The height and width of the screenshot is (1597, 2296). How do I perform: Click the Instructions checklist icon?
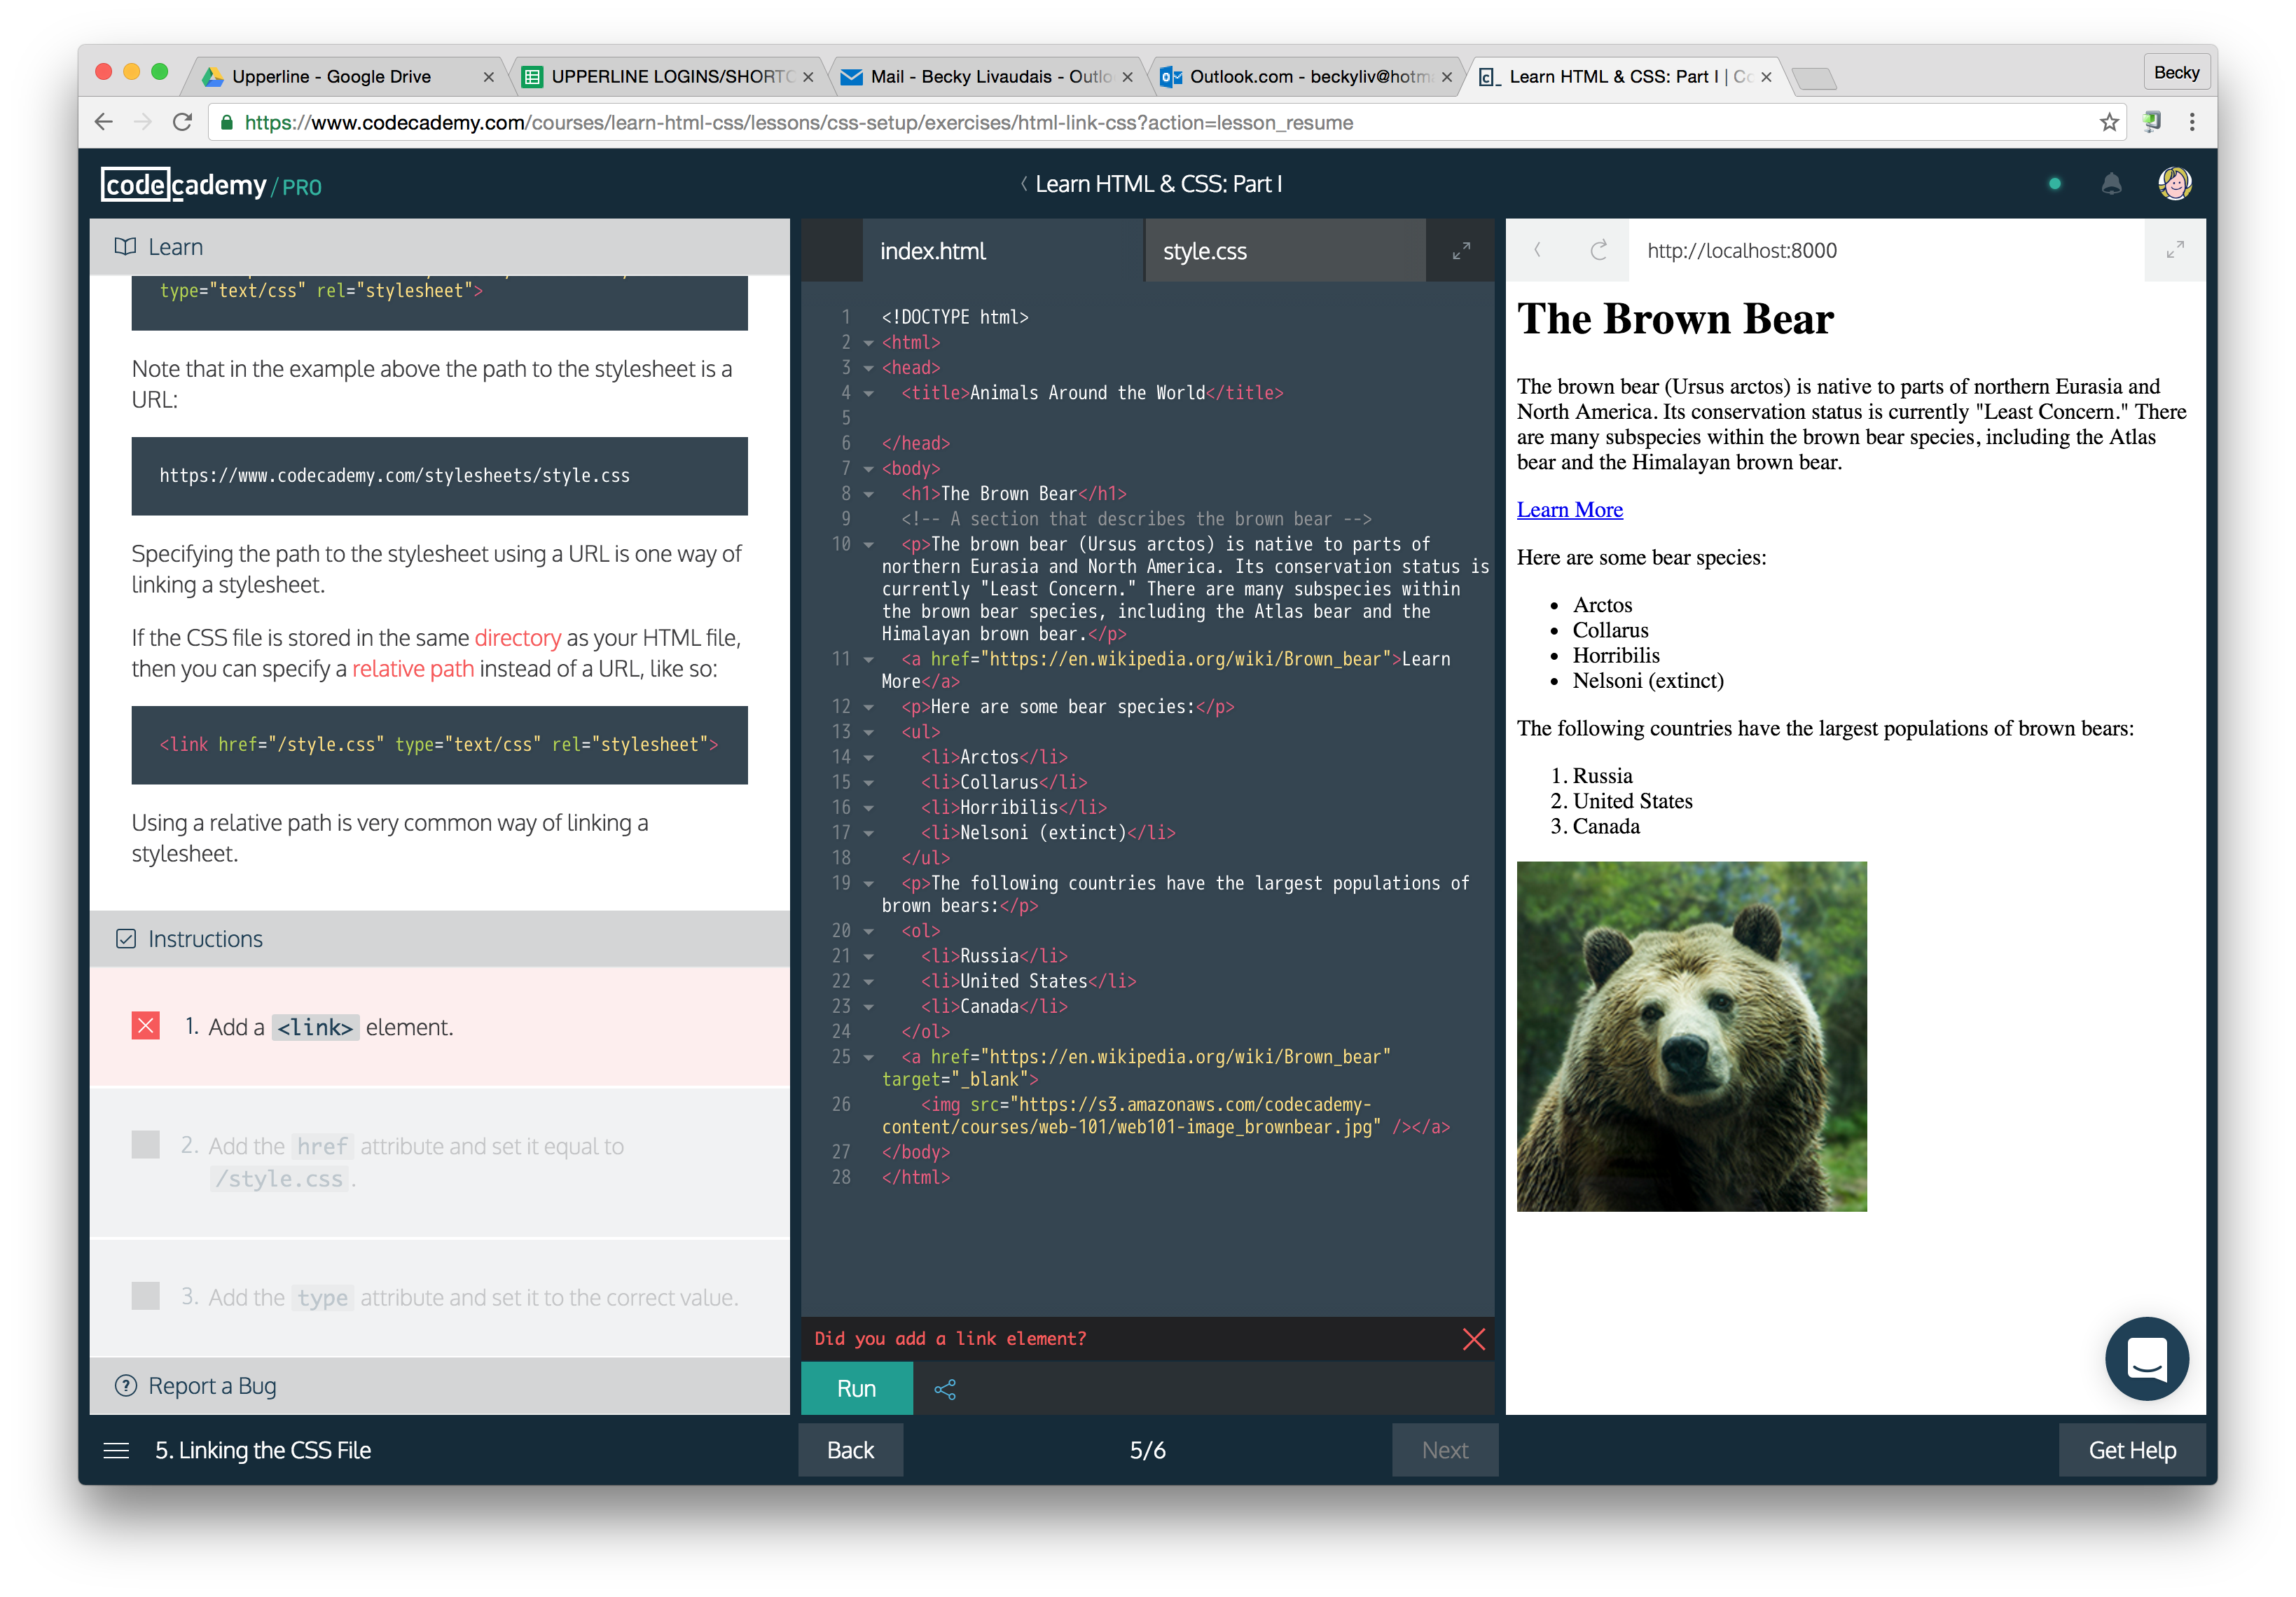point(126,939)
